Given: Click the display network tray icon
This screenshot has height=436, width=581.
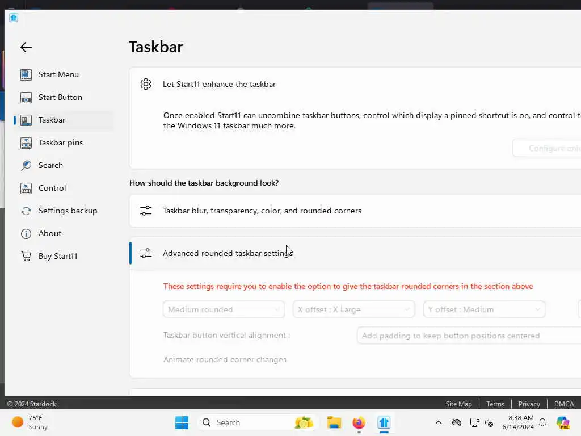Looking at the screenshot, I should click(x=475, y=422).
